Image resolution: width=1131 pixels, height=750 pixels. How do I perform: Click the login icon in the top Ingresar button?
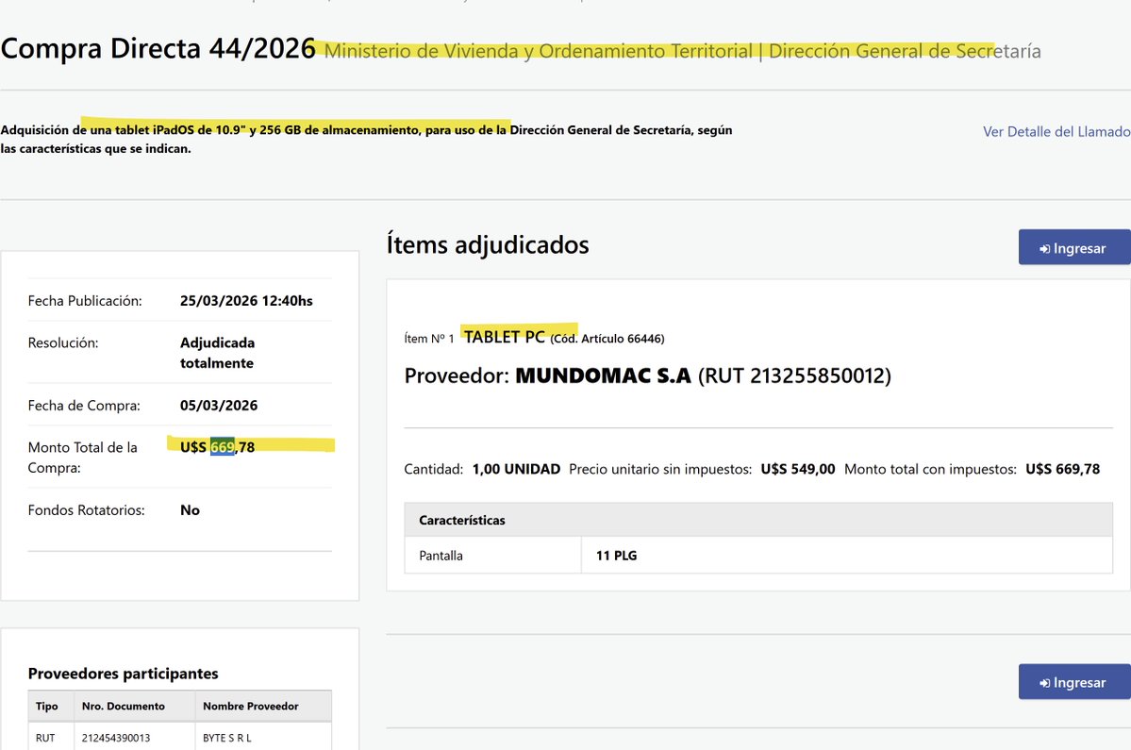[1044, 249]
